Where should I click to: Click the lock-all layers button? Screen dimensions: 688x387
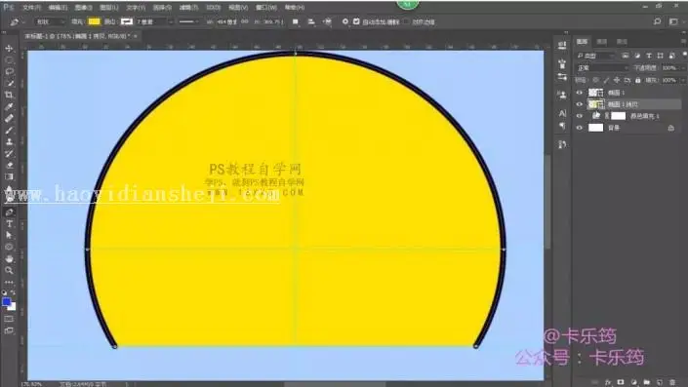click(x=637, y=80)
